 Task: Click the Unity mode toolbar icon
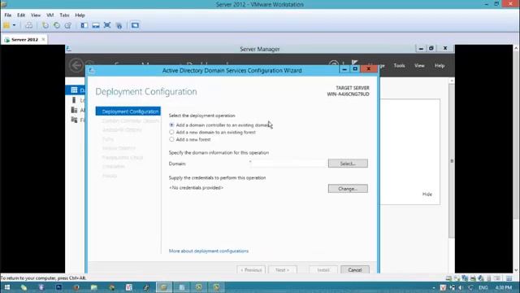[119, 25]
